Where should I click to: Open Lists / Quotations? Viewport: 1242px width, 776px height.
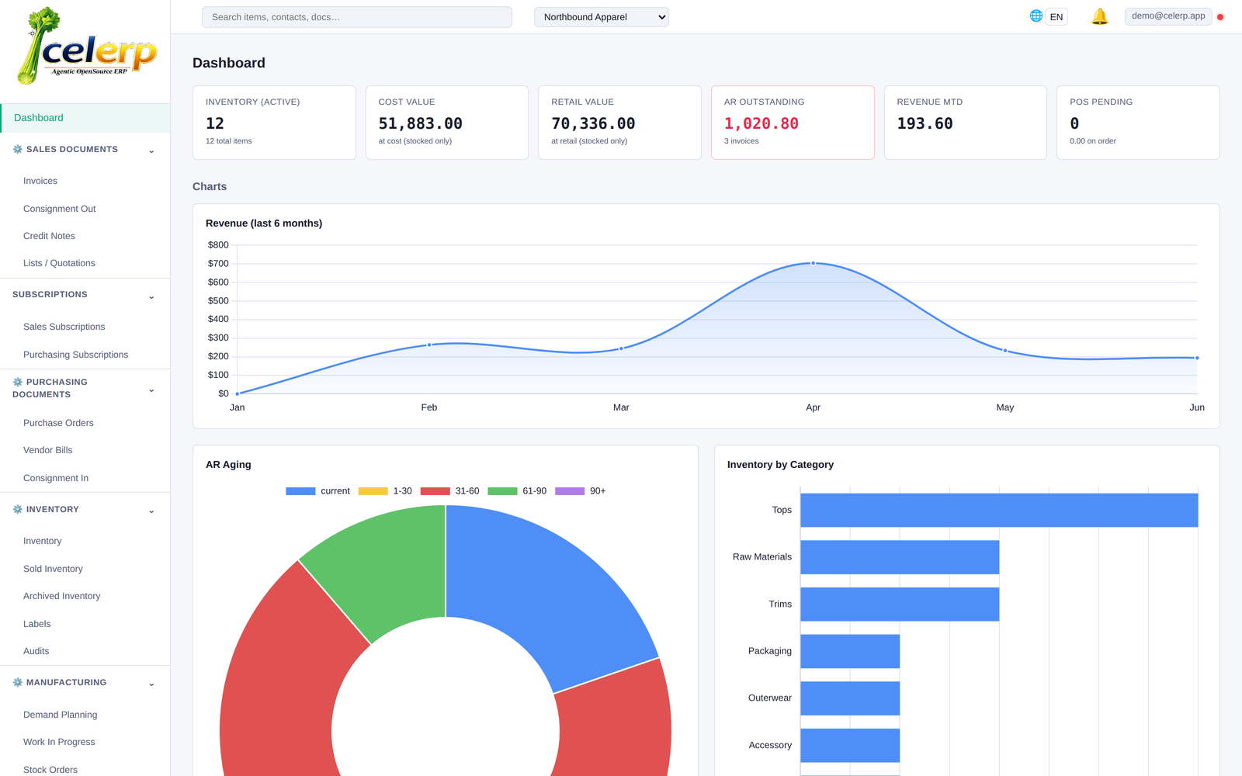tap(59, 263)
